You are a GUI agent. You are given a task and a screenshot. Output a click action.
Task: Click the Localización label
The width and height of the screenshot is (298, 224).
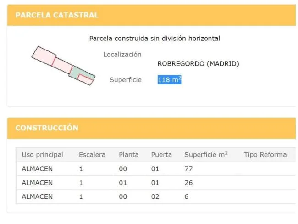(122, 55)
